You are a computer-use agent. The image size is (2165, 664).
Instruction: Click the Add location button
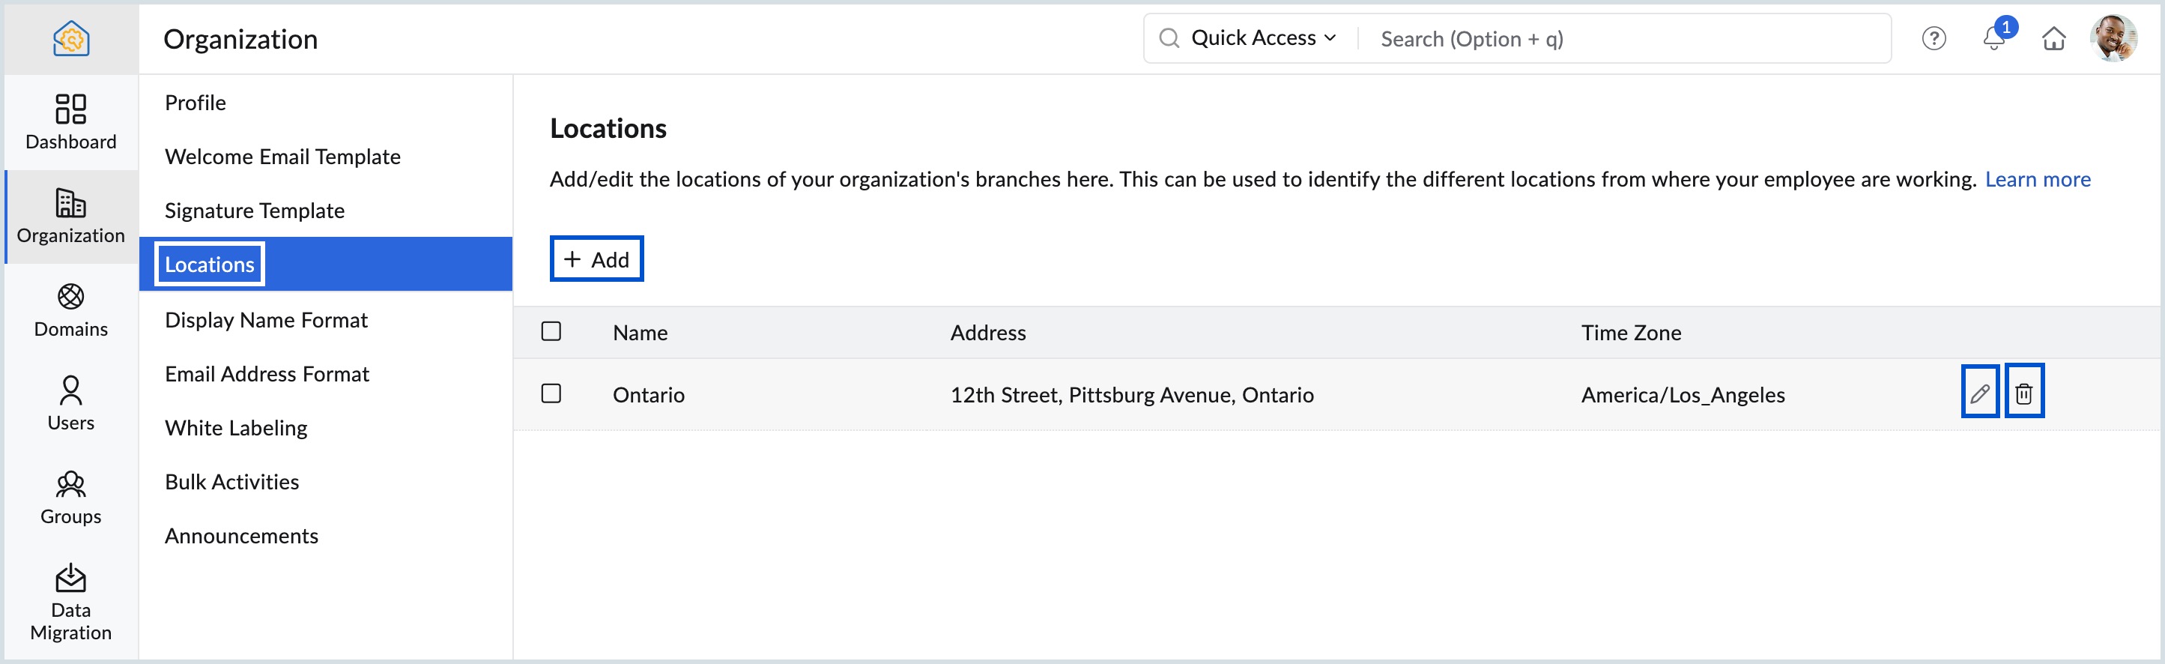point(597,259)
